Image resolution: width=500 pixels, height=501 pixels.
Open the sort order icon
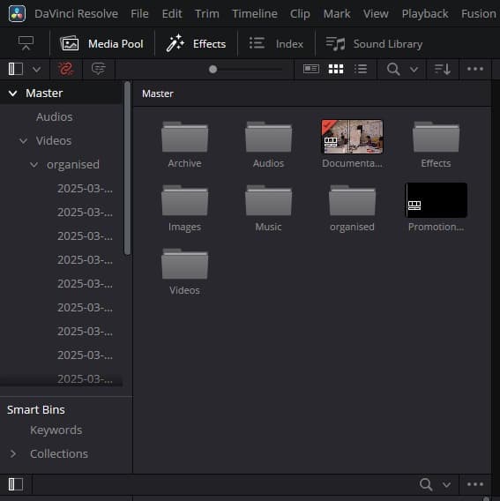point(443,69)
